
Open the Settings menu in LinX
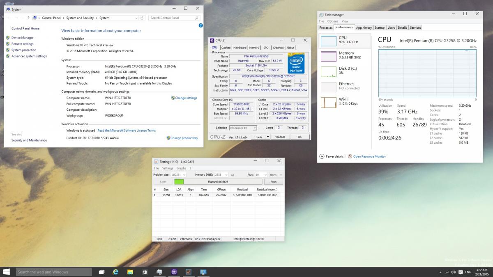(167, 168)
